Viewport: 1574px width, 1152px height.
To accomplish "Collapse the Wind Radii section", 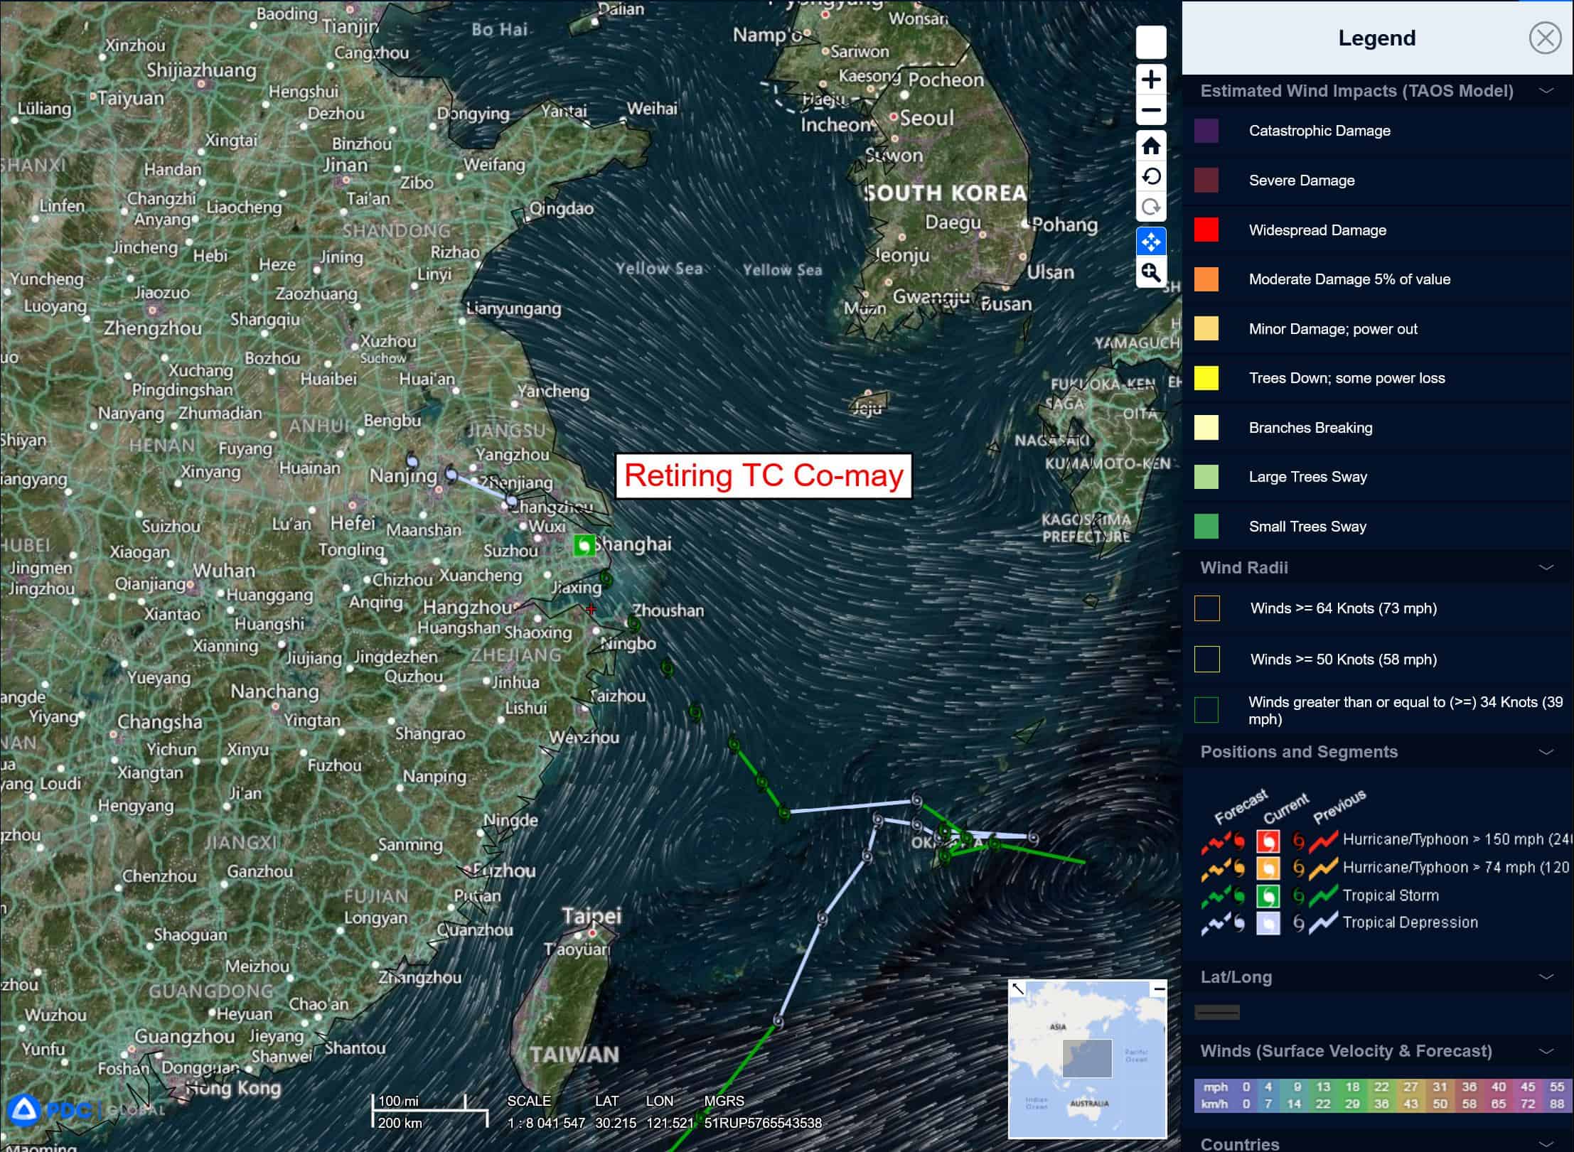I will pyautogui.click(x=1546, y=567).
